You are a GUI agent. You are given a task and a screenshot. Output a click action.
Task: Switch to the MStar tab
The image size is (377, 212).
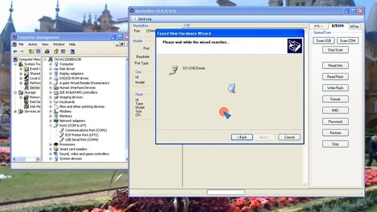pos(355,26)
